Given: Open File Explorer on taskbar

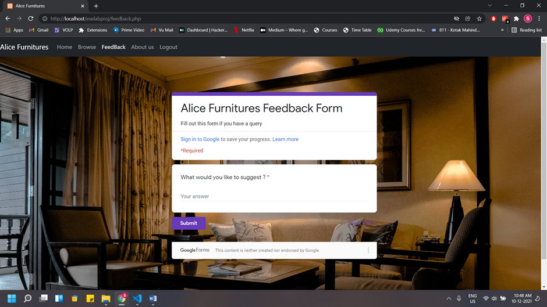Looking at the screenshot, I should point(106,299).
